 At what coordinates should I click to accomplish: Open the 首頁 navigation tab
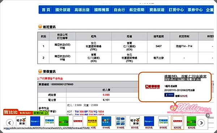pyautogui.click(x=46, y=10)
